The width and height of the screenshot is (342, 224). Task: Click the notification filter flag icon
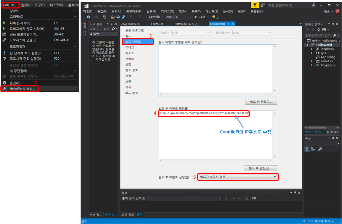pyautogui.click(x=255, y=5)
